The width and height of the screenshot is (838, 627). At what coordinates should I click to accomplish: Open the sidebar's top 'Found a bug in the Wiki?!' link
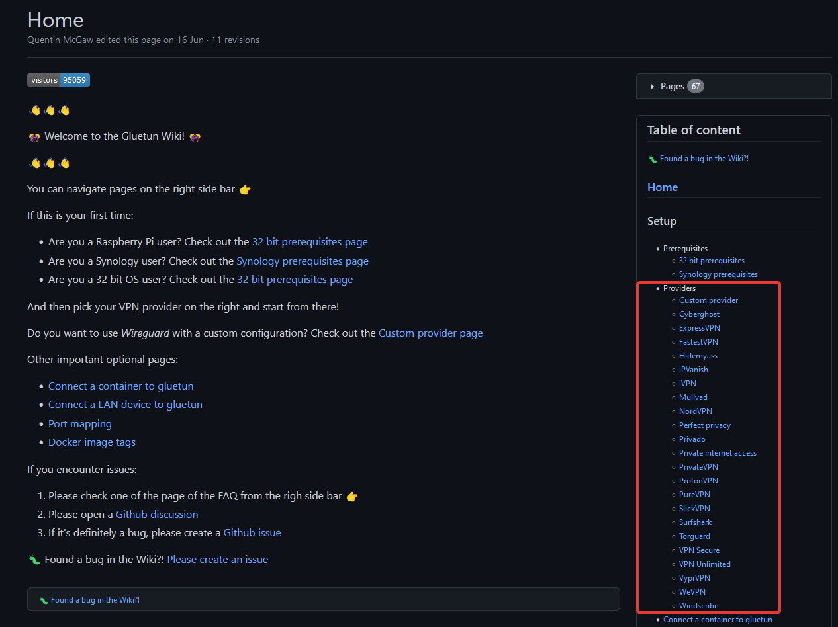point(704,159)
